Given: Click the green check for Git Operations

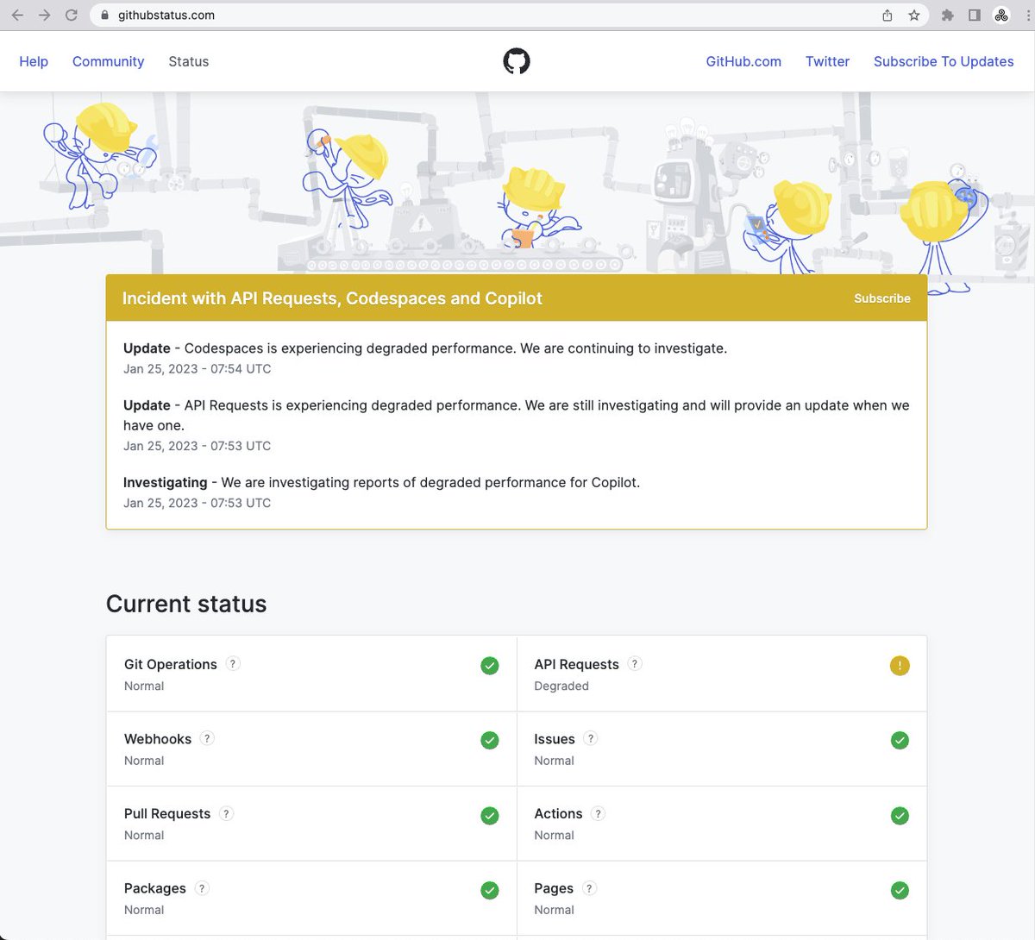Looking at the screenshot, I should tap(490, 666).
